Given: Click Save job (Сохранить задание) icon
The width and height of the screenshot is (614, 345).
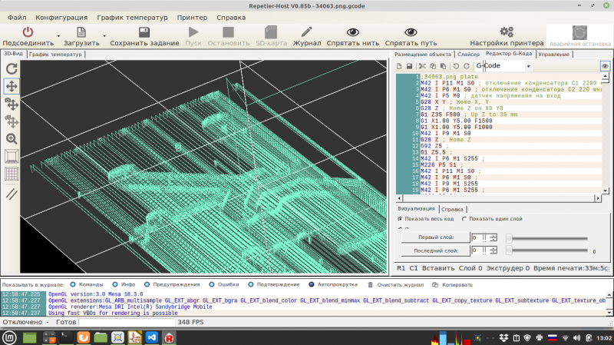Looking at the screenshot, I should (143, 32).
